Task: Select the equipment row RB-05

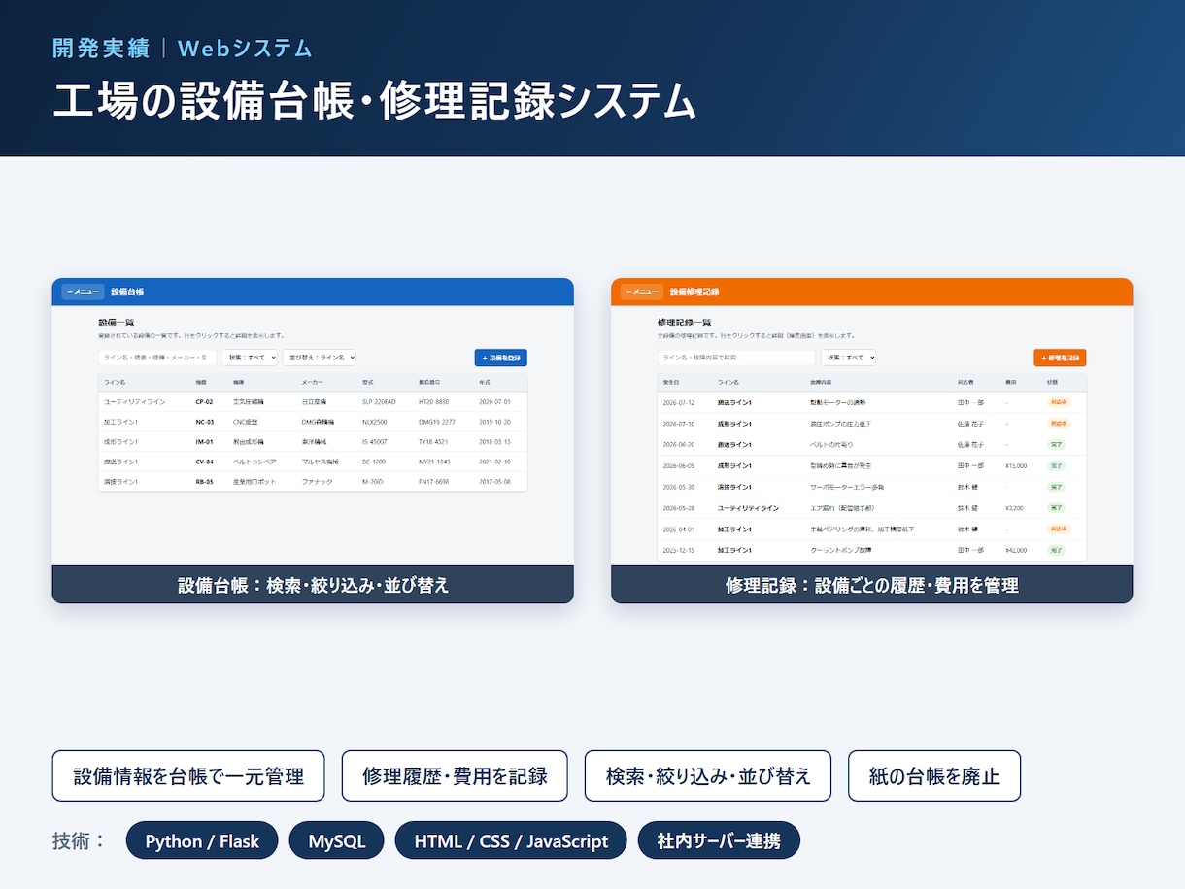Action: click(x=313, y=481)
